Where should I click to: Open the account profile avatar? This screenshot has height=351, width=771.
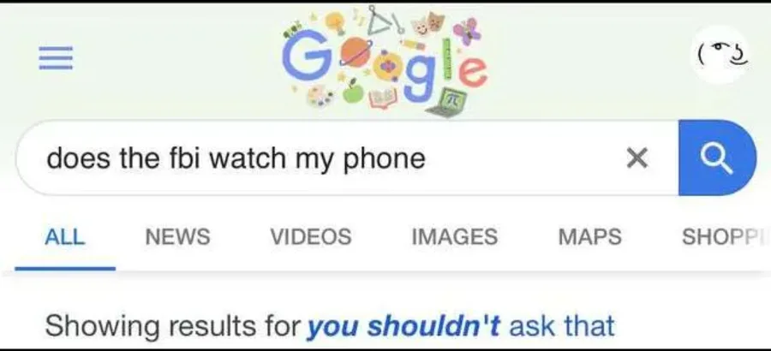point(721,55)
